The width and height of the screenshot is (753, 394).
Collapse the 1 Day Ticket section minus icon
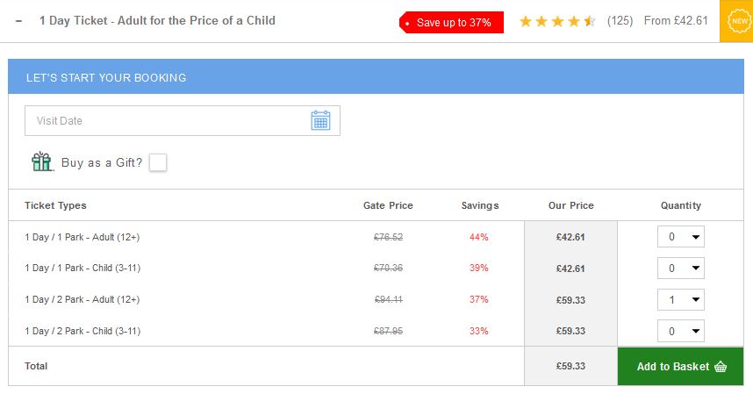(x=18, y=21)
